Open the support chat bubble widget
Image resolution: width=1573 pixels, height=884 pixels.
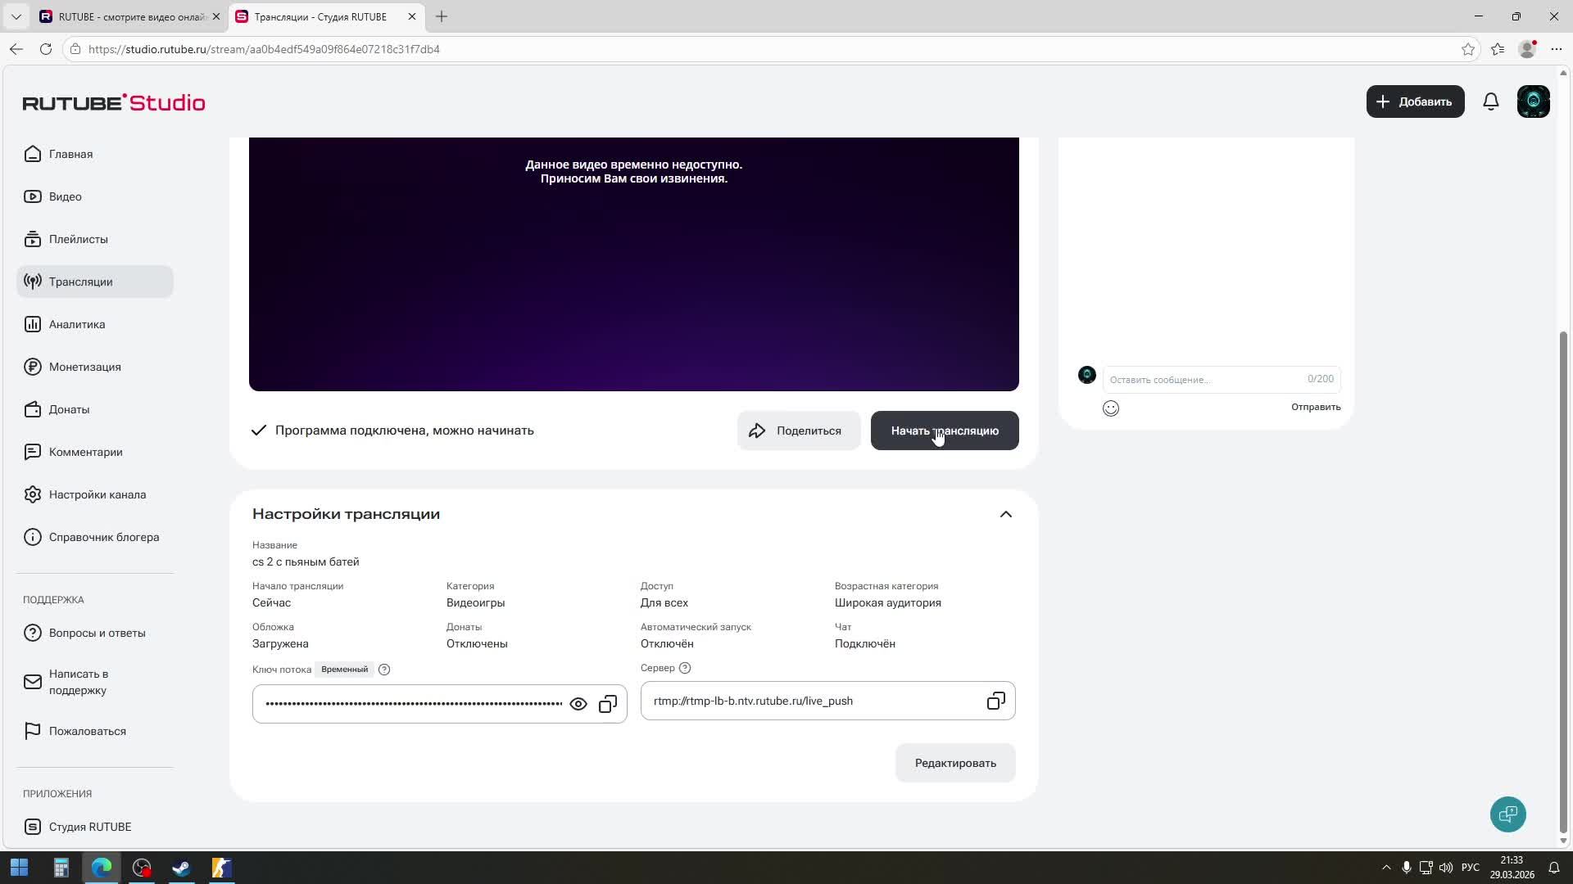(x=1507, y=814)
